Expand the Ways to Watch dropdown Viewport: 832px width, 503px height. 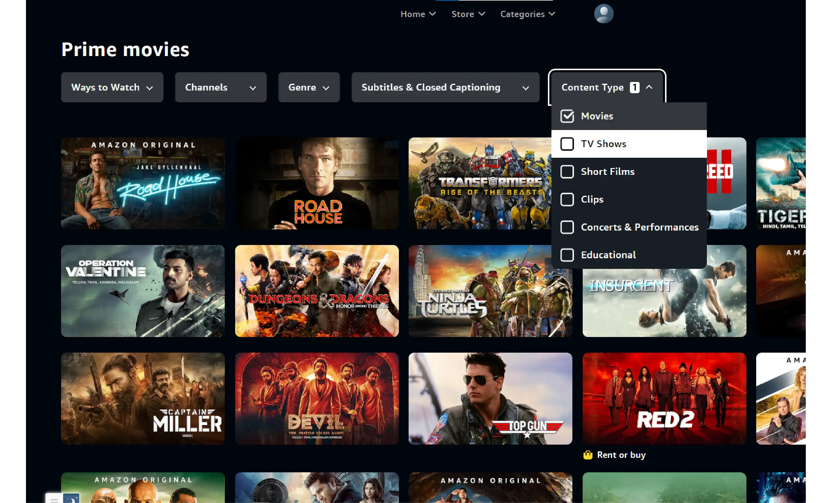pyautogui.click(x=112, y=87)
